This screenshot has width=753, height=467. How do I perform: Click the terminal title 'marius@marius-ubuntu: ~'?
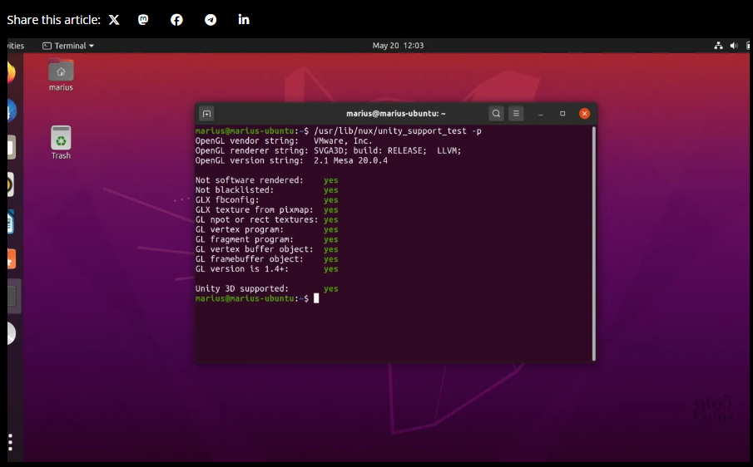point(396,114)
